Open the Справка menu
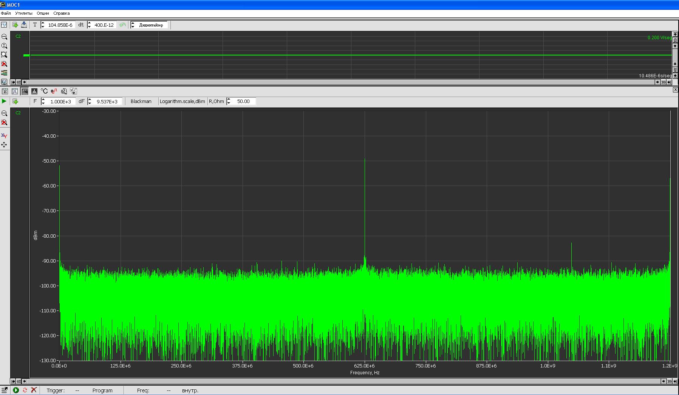Viewport: 679px width, 395px height. click(x=62, y=13)
